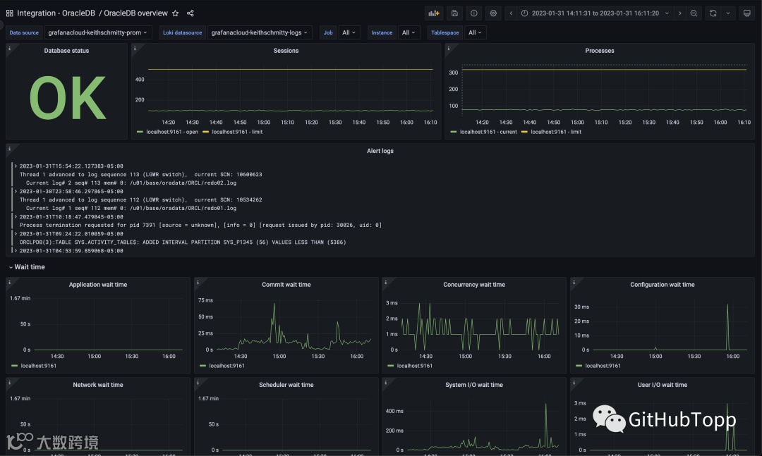762x456 pixels.
Task: Click OracleDB overview breadcrumb title
Action: tap(135, 13)
